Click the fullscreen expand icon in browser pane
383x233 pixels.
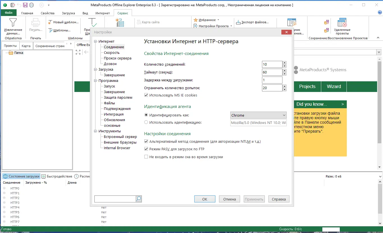78,52
